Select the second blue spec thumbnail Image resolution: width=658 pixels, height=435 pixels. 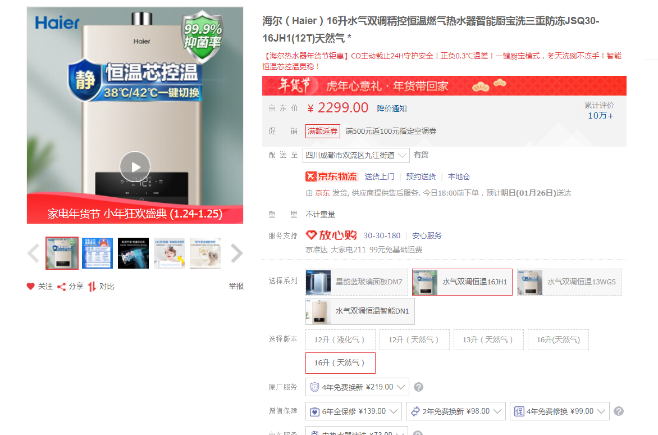(97, 253)
